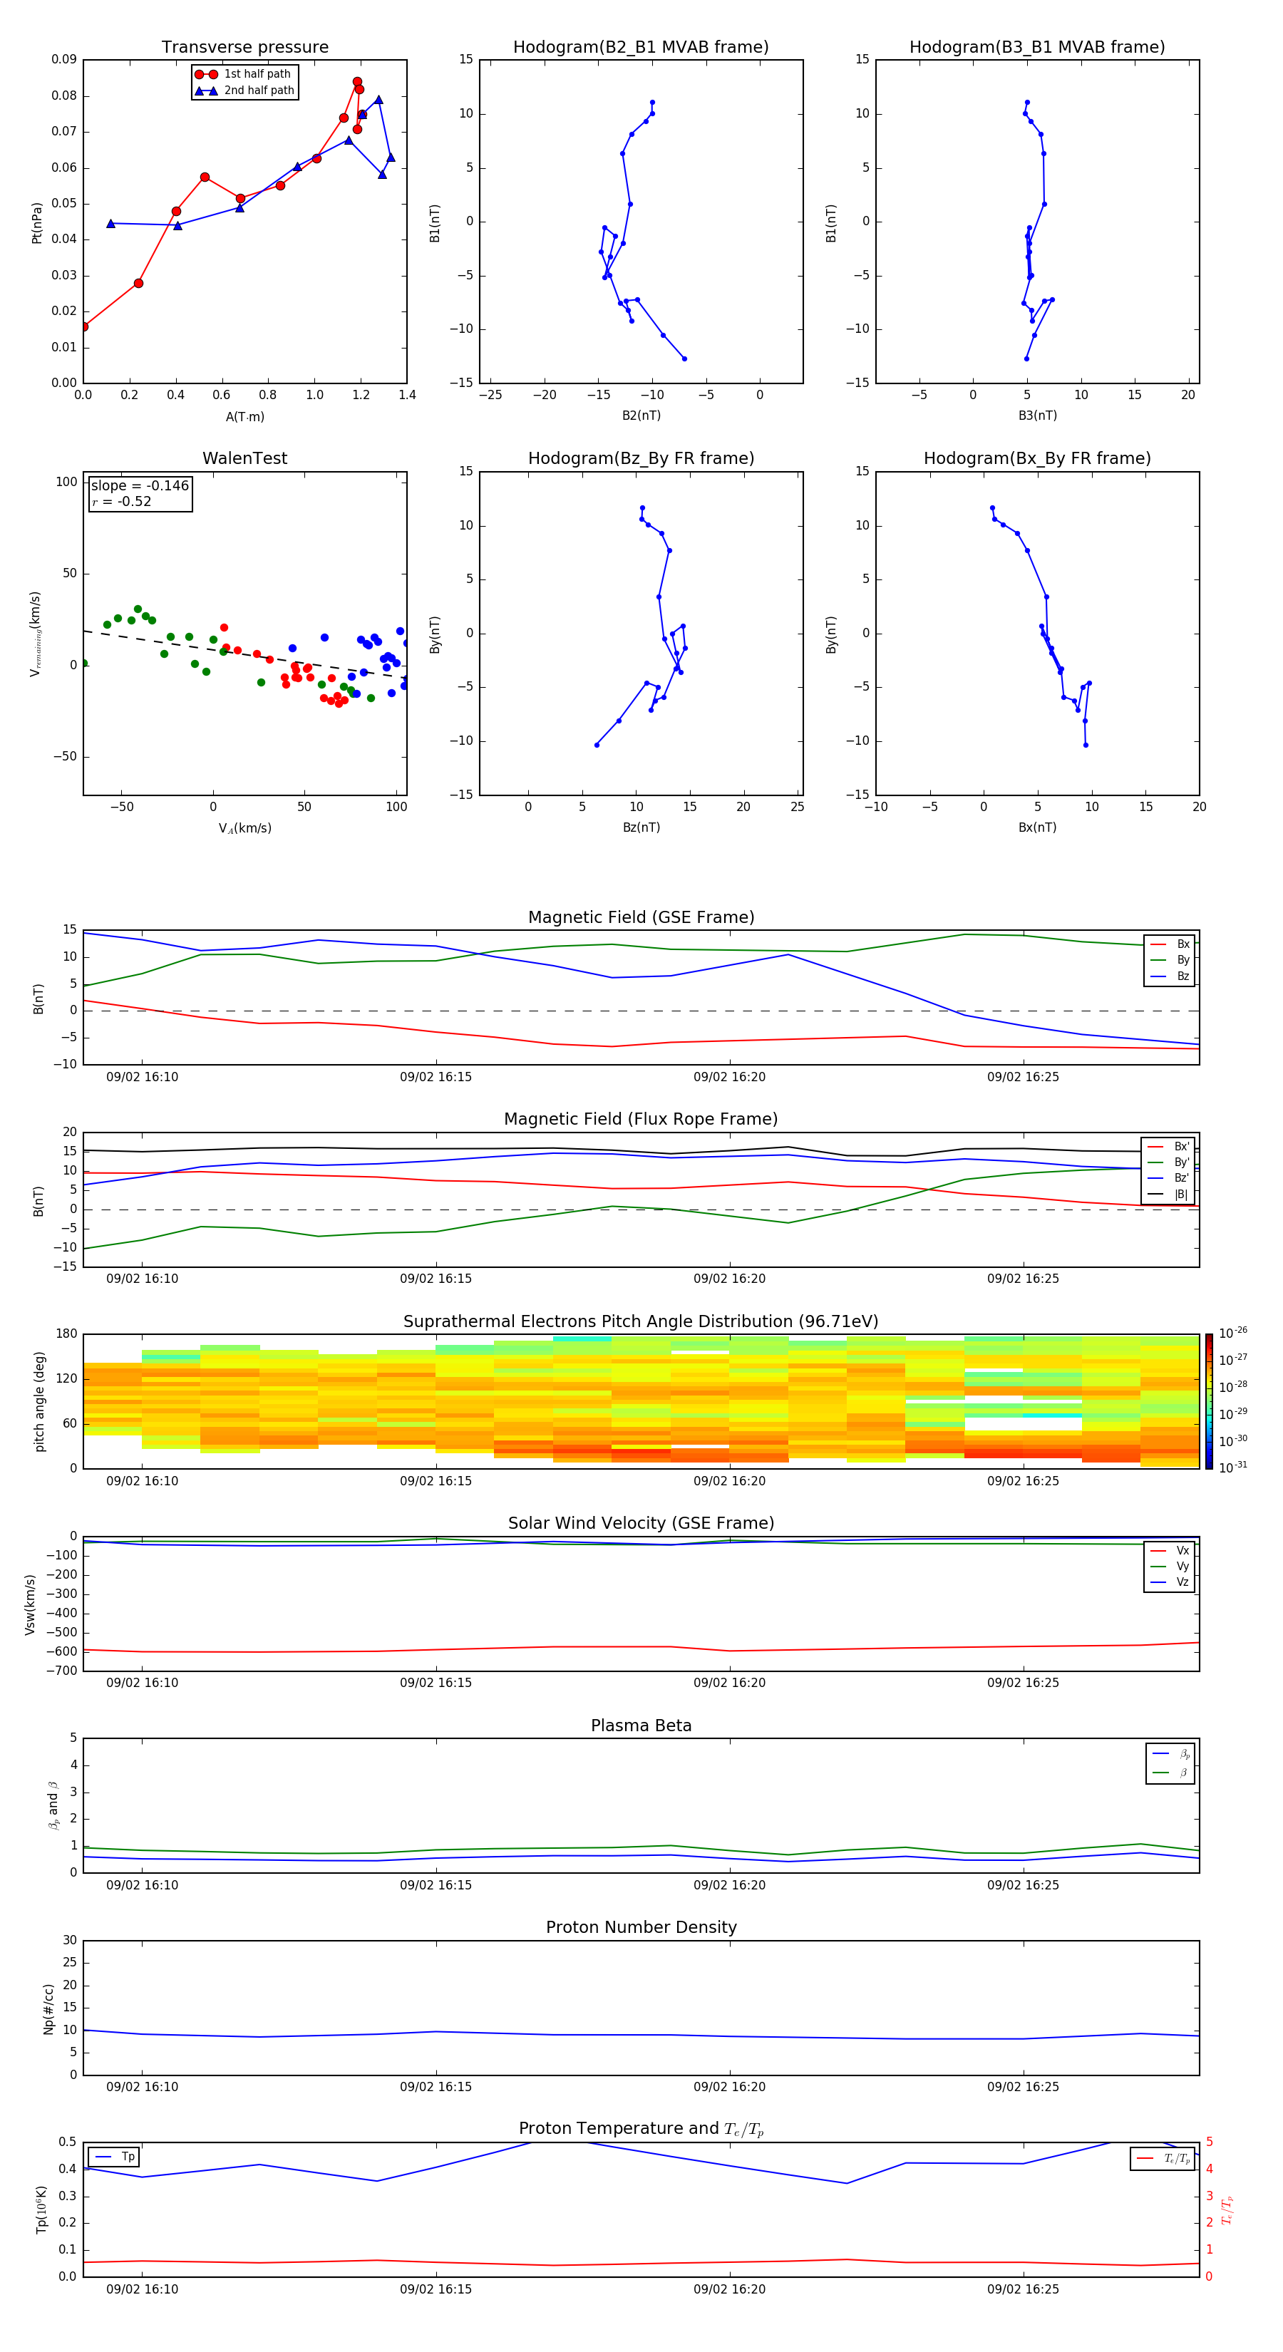Click 'B1(nT)' label of B2_B1 hodogram
The height and width of the screenshot is (2352, 1283).
[435, 222]
